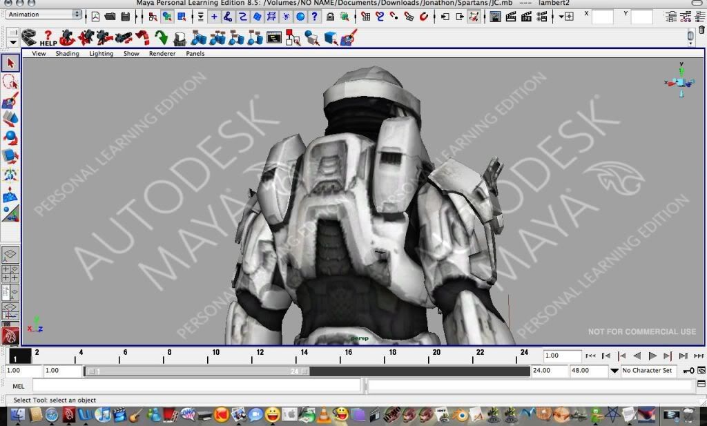Click the view axis cube gizmo

coord(681,81)
